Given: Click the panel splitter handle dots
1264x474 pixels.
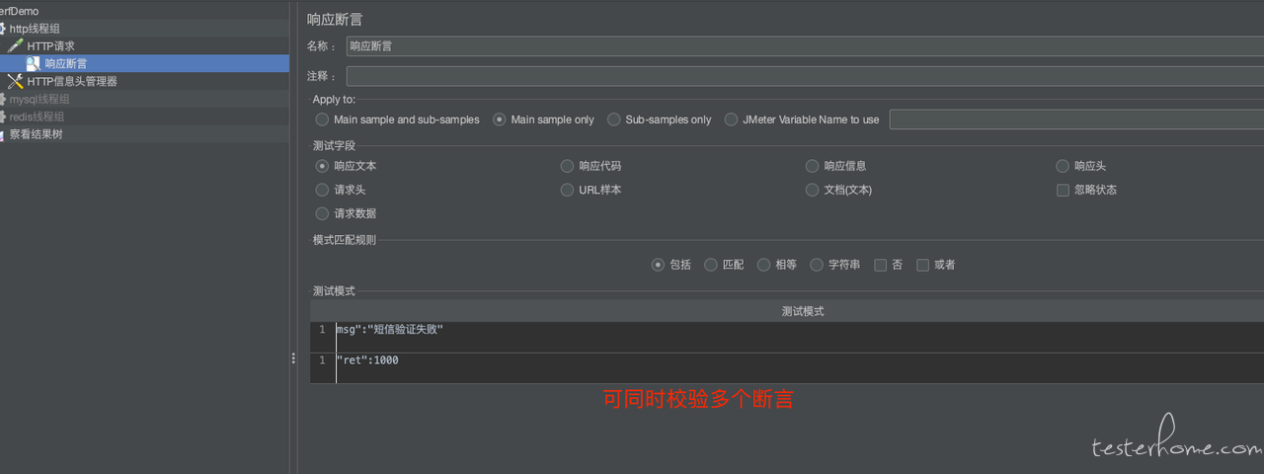Looking at the screenshot, I should click(x=293, y=358).
